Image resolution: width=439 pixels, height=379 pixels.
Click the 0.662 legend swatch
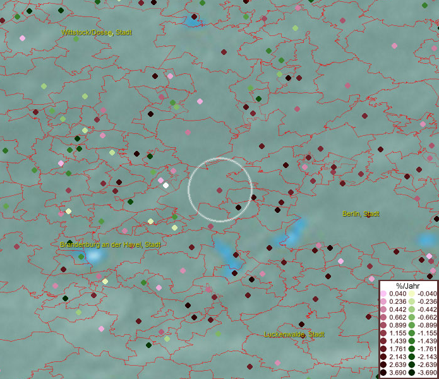(x=383, y=318)
